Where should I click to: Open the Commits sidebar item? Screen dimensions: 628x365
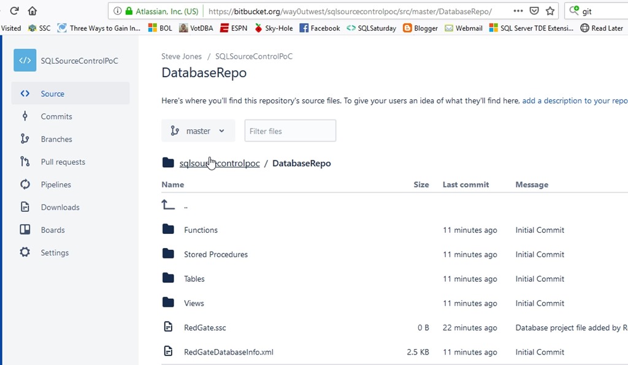coord(56,116)
